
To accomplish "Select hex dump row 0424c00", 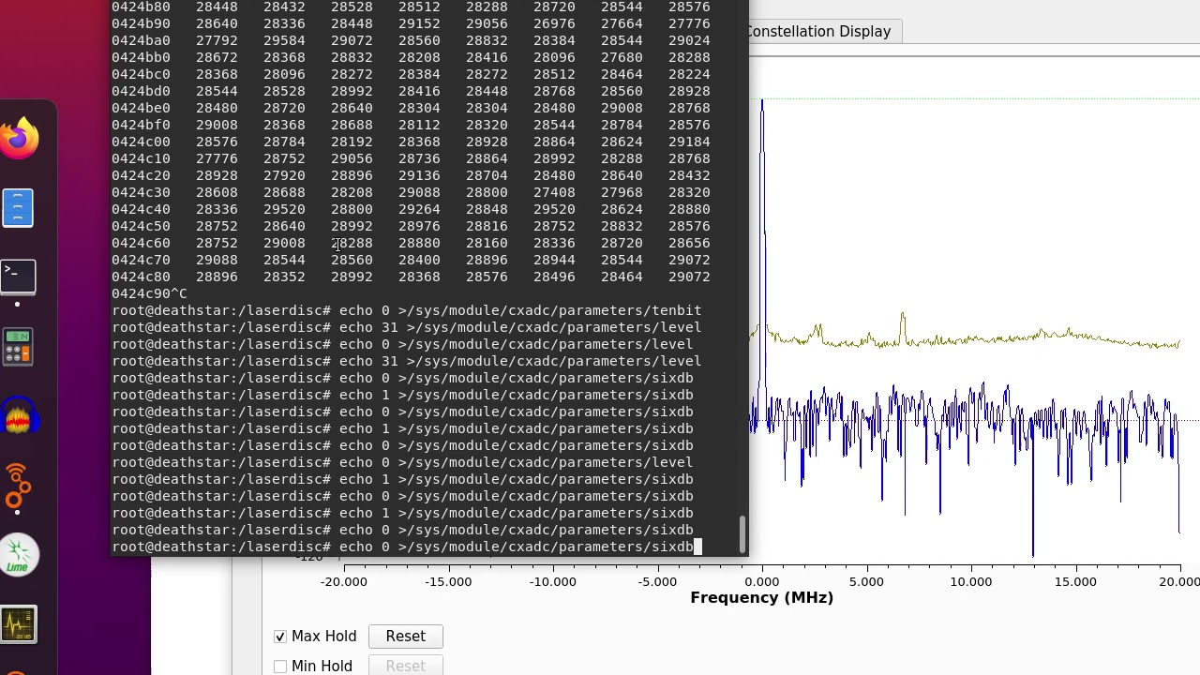I will 411,142.
